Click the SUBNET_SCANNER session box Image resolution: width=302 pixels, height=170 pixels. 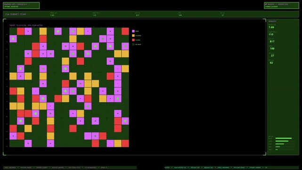tap(281, 5)
